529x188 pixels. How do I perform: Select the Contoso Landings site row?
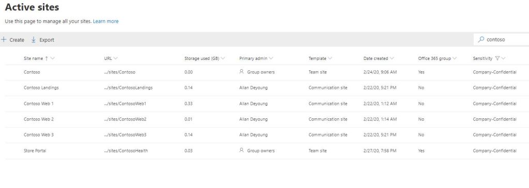point(267,88)
